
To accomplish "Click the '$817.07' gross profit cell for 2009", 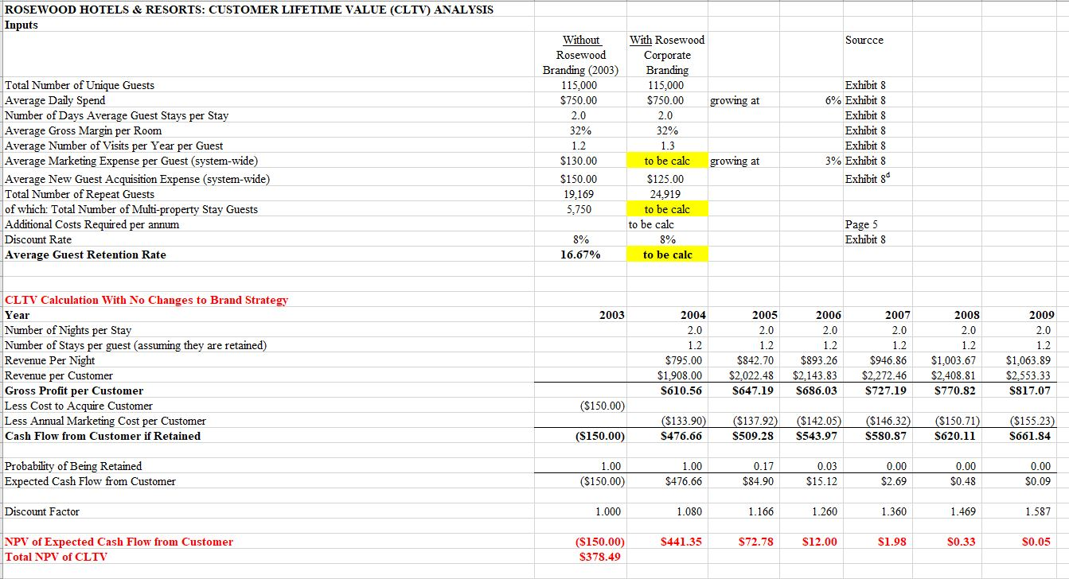I will pos(1031,391).
